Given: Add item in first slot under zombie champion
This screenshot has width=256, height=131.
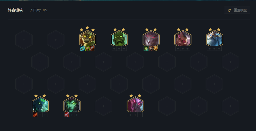Looking at the screenshot, I should [114, 48].
